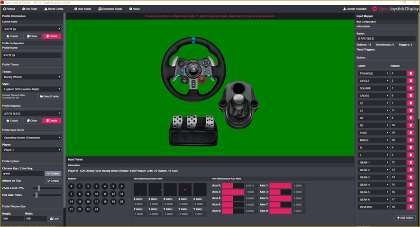The image size is (420, 227).
Task: Open Dev Tools
Action: (x=30, y=9)
